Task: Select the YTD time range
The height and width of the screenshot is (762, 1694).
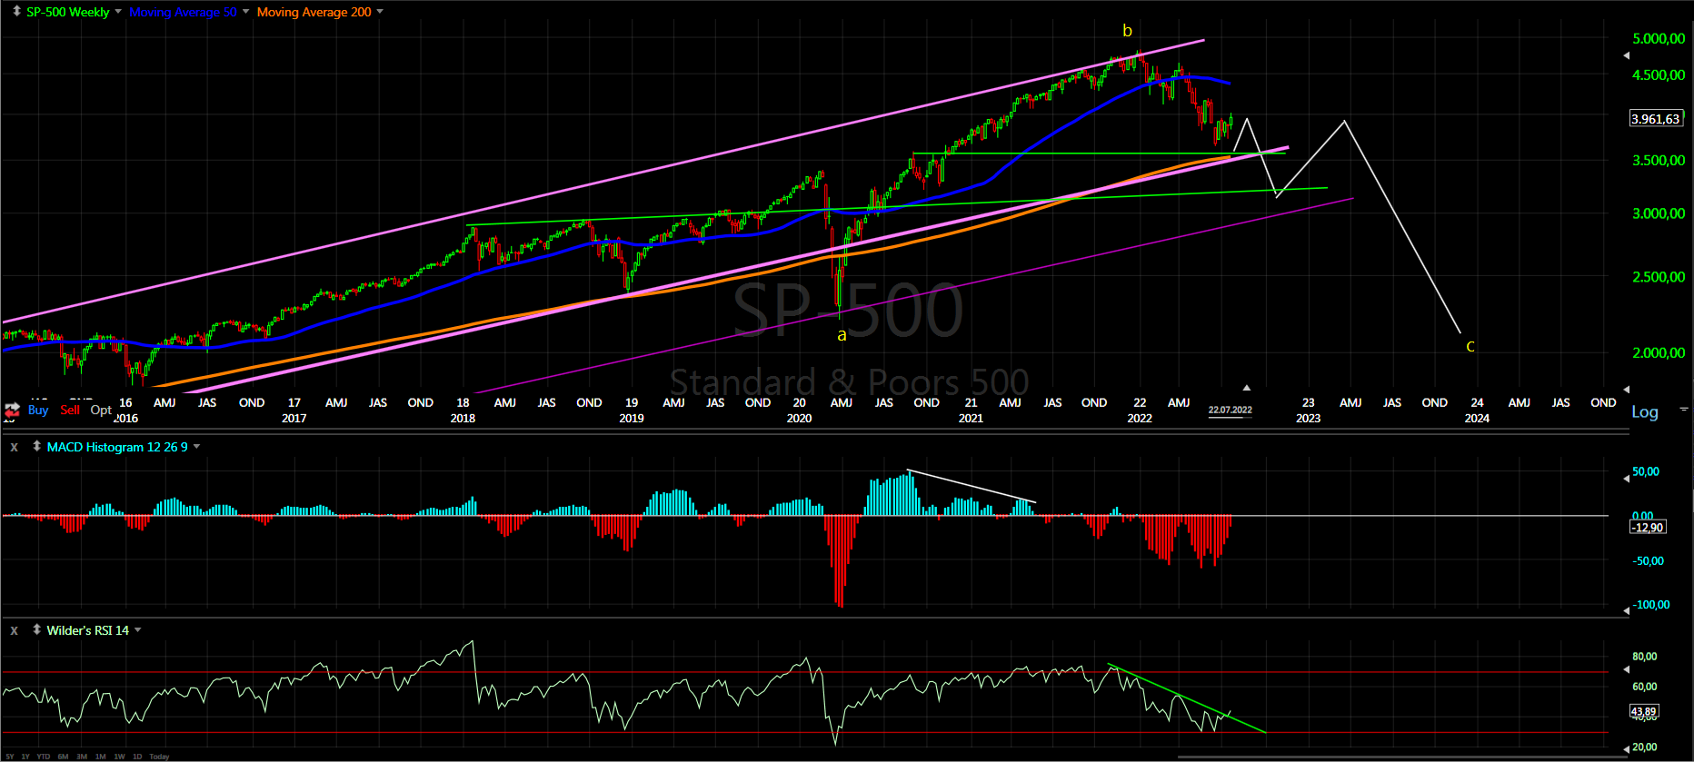Action: point(43,757)
